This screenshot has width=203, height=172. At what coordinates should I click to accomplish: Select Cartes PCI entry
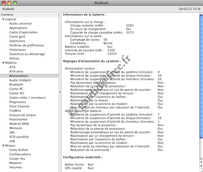pyautogui.click(x=17, y=93)
